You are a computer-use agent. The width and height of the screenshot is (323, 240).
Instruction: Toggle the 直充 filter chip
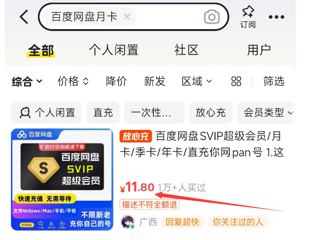click(x=103, y=112)
